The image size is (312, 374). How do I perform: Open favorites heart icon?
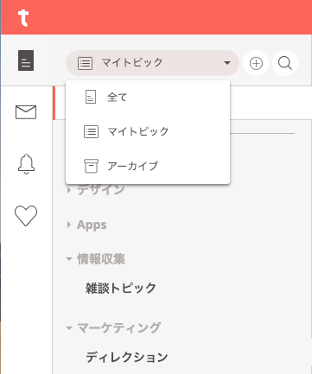click(x=26, y=216)
